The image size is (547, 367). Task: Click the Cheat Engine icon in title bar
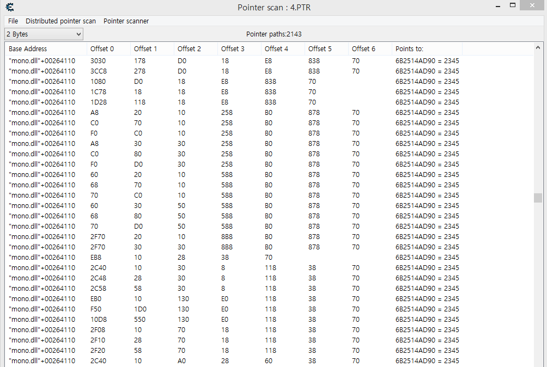9,7
